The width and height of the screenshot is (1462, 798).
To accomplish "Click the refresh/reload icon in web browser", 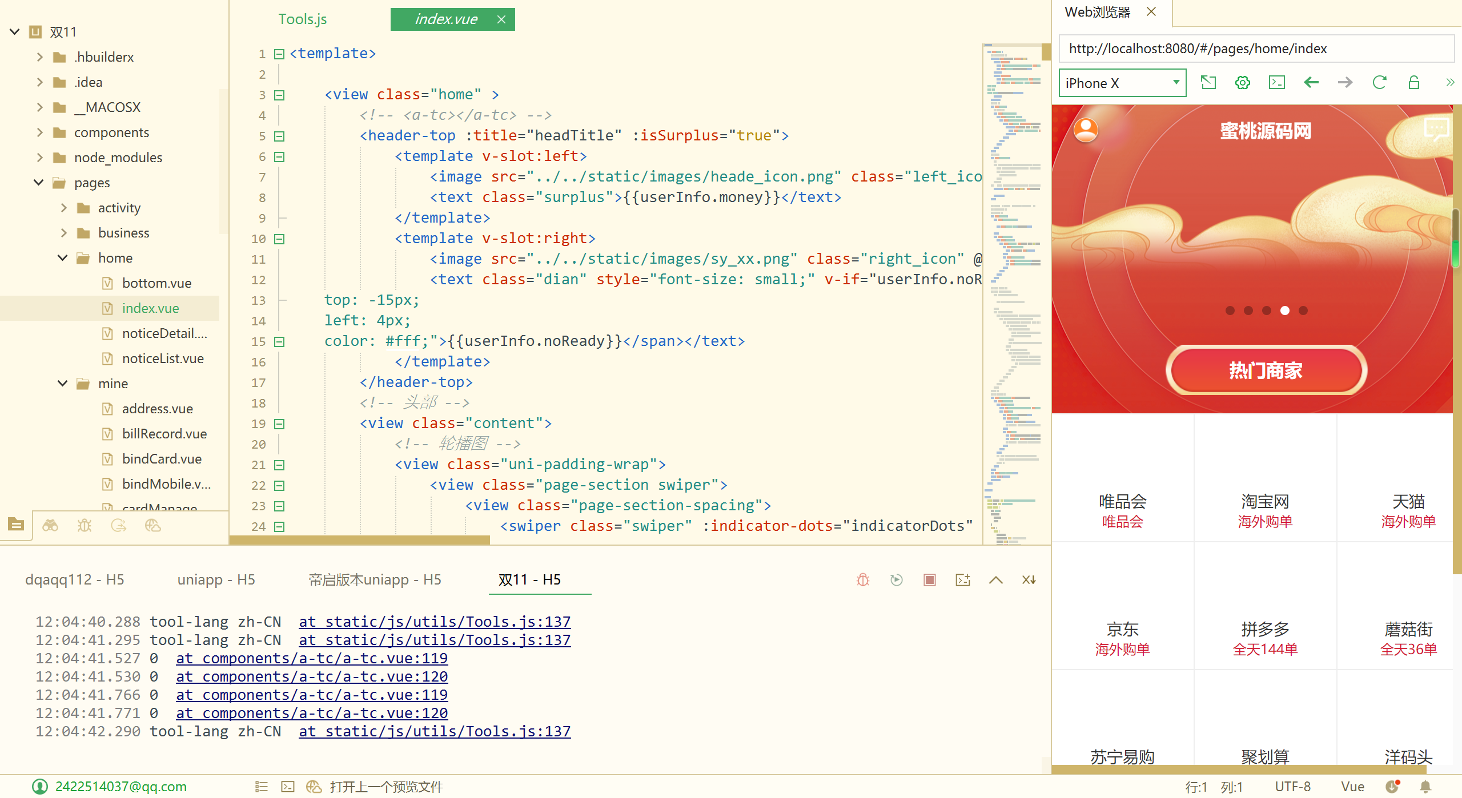I will tap(1379, 82).
